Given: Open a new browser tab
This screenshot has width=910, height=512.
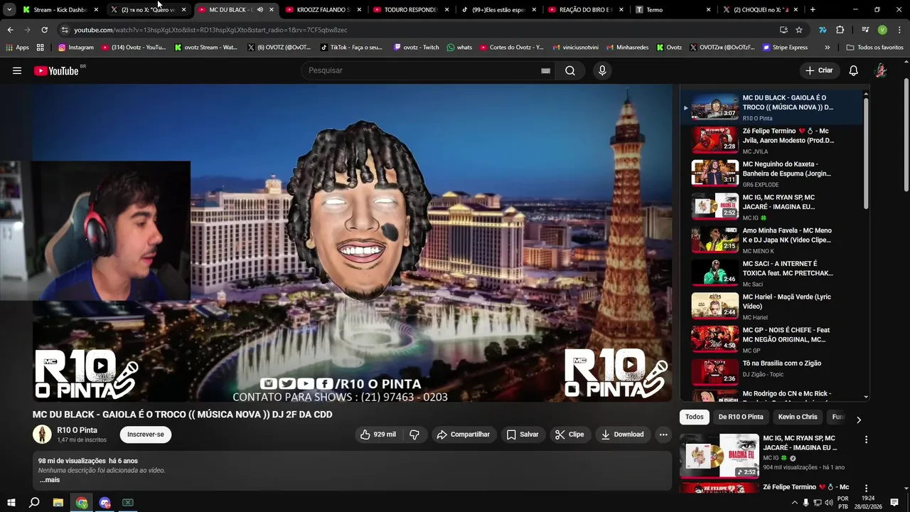Looking at the screenshot, I should pyautogui.click(x=813, y=10).
